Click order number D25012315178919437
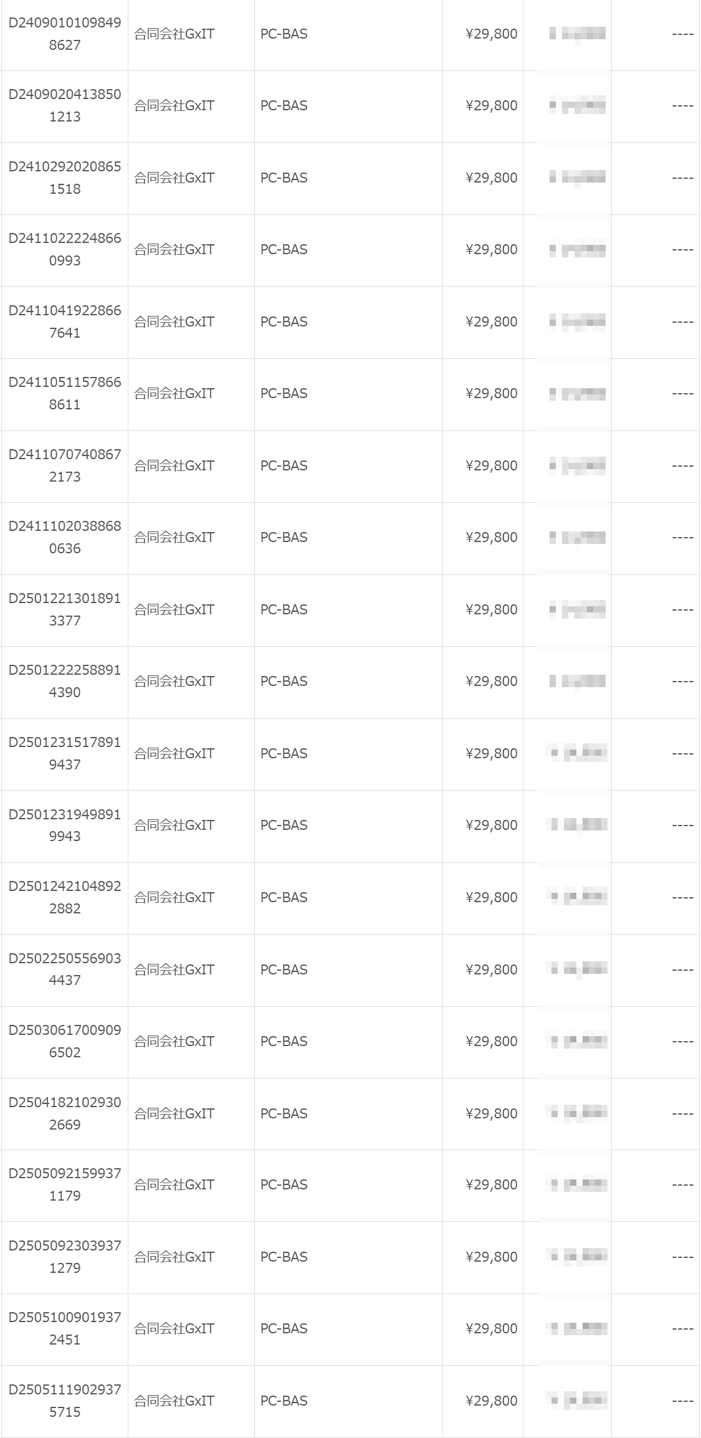This screenshot has height=1438, width=701. tap(65, 753)
